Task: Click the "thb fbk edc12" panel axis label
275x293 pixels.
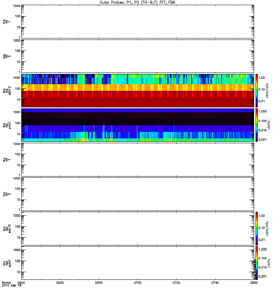Action: [x=7, y=90]
